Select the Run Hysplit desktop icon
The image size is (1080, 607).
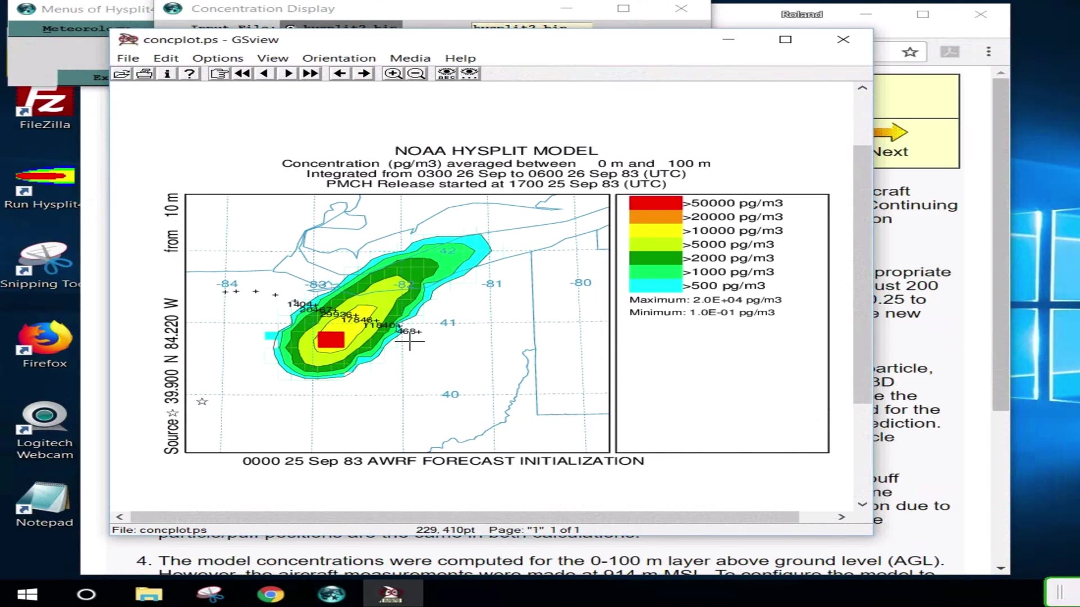pyautogui.click(x=43, y=188)
